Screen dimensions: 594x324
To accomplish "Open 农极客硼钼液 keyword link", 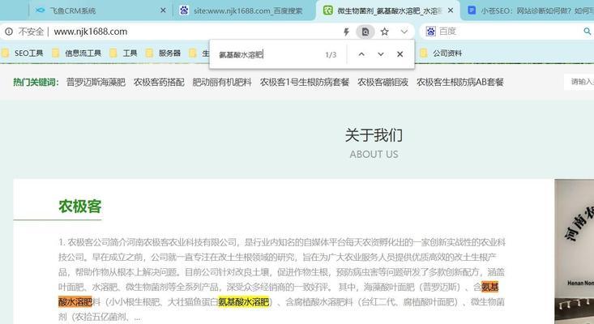I will (383, 82).
